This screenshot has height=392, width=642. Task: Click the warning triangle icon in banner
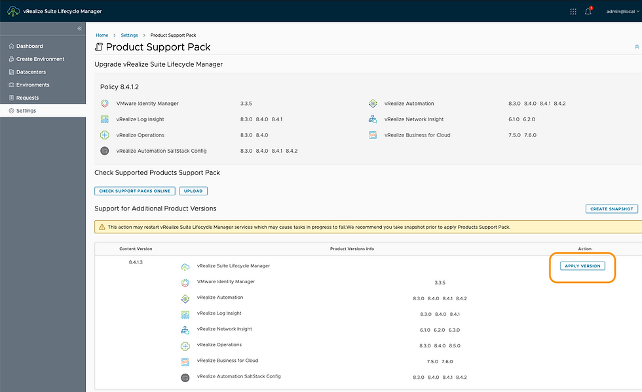pyautogui.click(x=102, y=227)
